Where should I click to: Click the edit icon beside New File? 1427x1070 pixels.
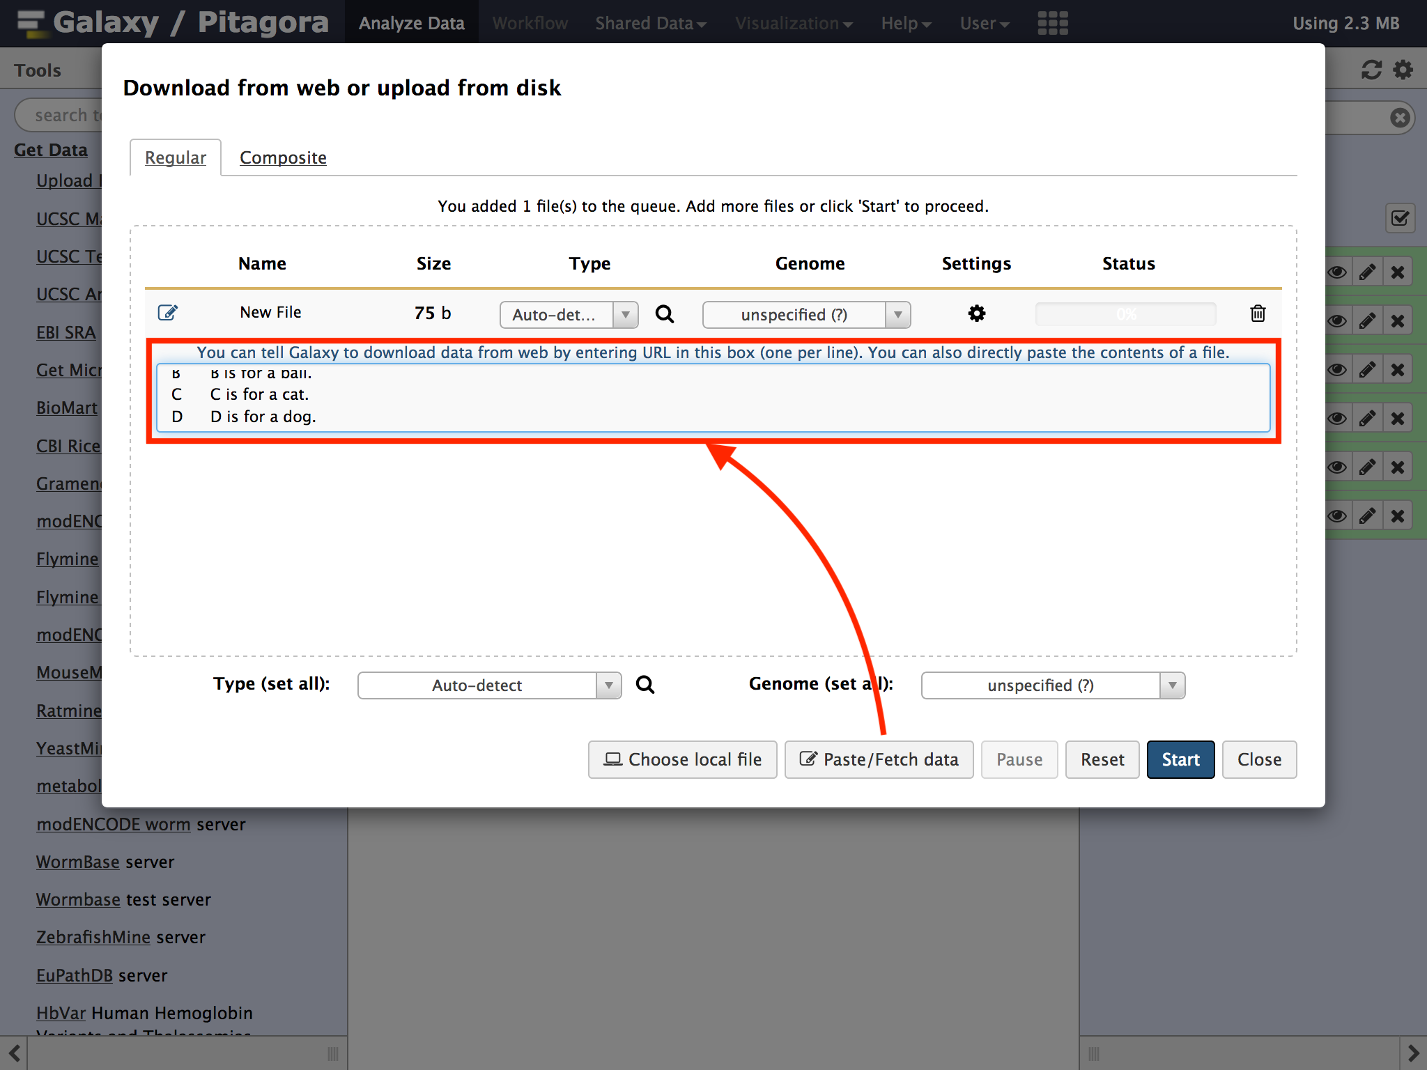pos(168,313)
